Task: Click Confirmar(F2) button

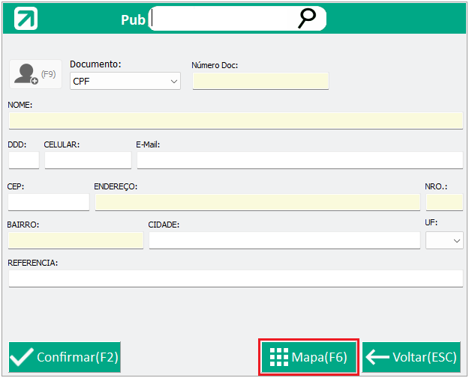Action: (65, 357)
